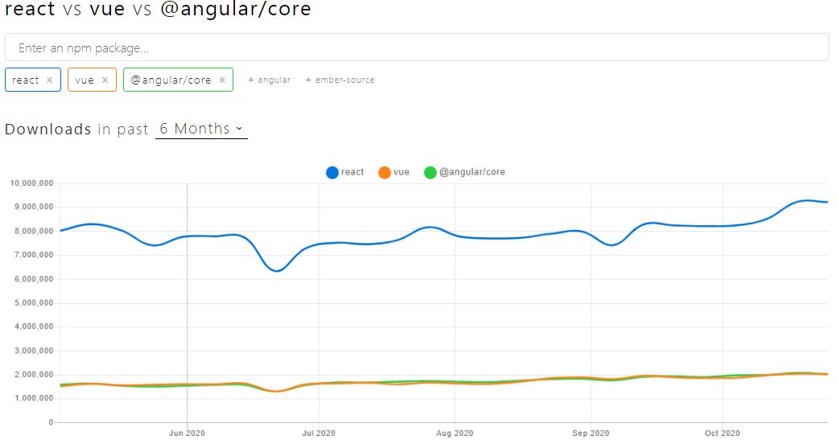Select the @angular/core tag chip

tap(178, 80)
